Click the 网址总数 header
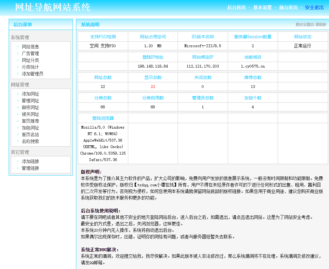 point(103,77)
